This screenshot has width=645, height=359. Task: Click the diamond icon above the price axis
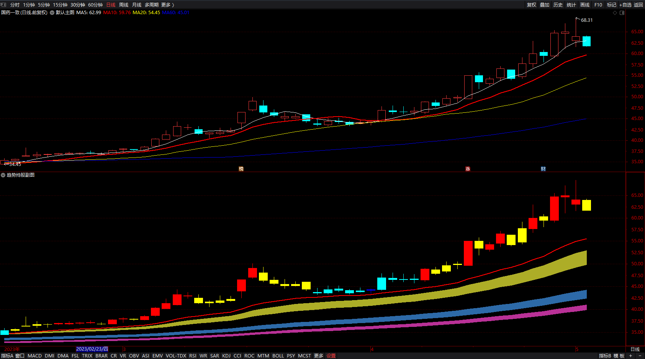coord(615,13)
